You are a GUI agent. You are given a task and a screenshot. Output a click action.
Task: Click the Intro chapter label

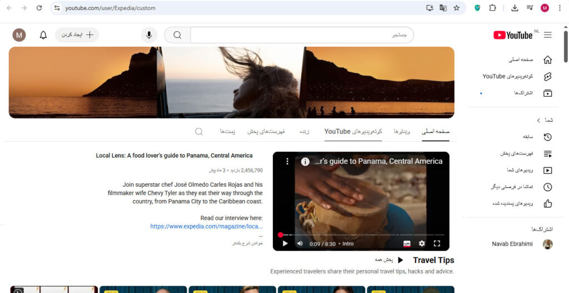(x=348, y=244)
